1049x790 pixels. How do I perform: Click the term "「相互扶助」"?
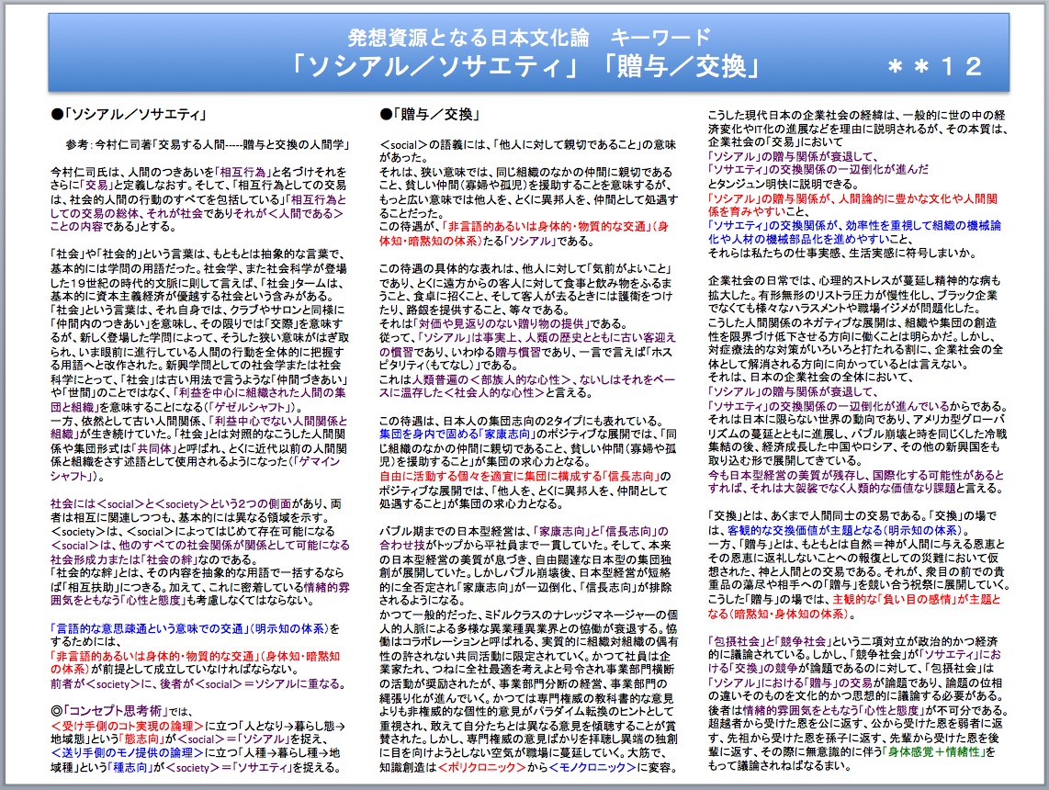[x=89, y=587]
